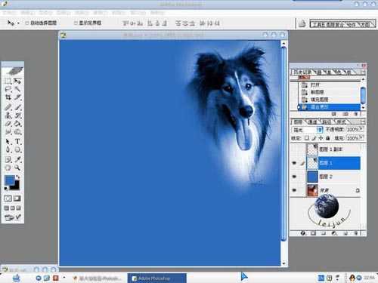Enable 自动选择图层 checkbox
Screen dimensions: 378x283
point(27,23)
